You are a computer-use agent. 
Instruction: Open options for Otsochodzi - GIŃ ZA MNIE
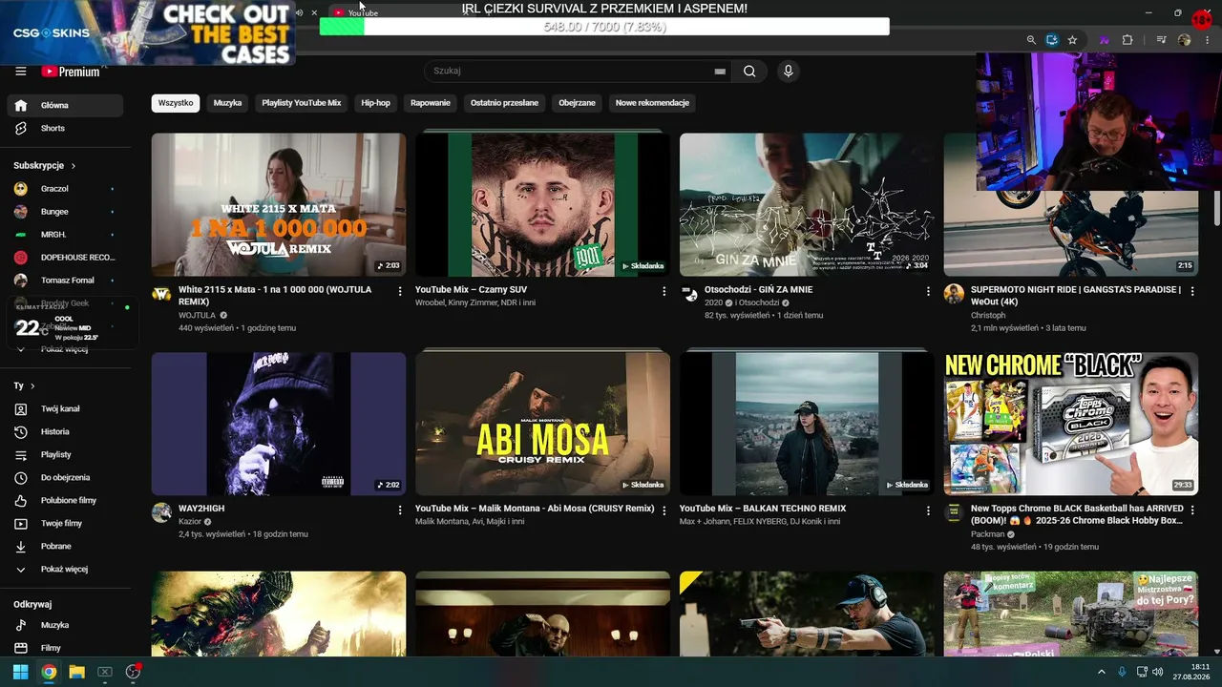(x=928, y=291)
